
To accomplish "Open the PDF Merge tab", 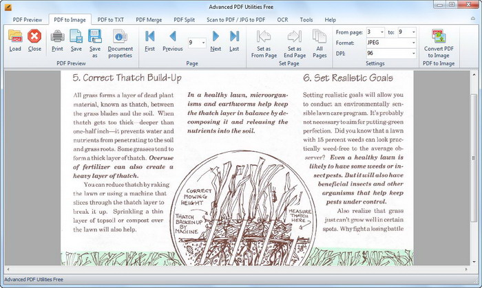I will pos(149,20).
